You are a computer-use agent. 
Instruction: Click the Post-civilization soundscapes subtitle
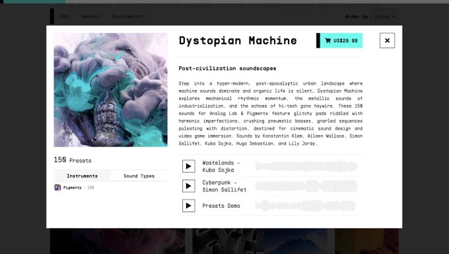(227, 68)
